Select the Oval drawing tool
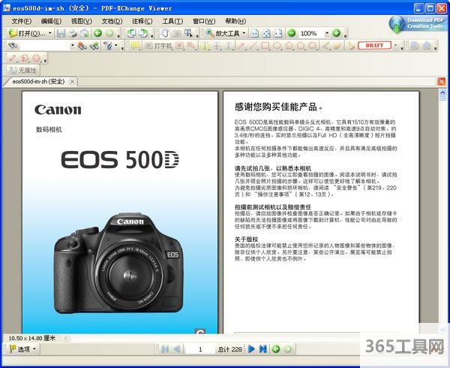 tap(277, 46)
